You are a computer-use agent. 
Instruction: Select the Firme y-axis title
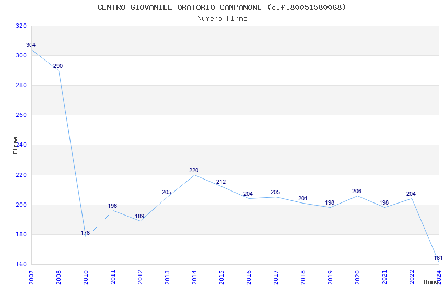(16, 145)
